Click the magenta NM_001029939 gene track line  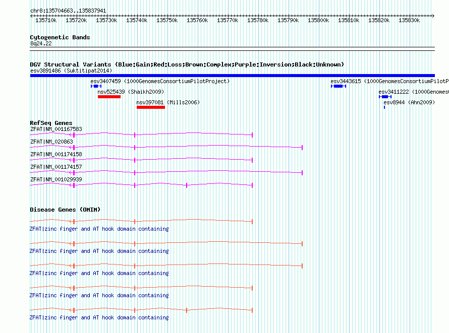(141, 185)
